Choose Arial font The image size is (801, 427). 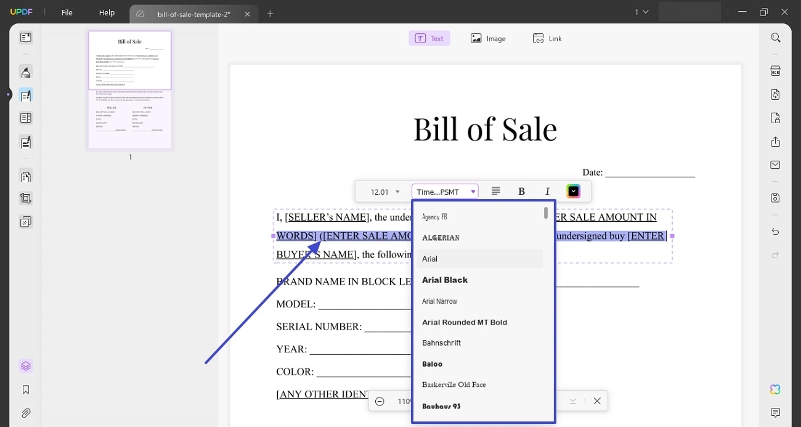point(479,259)
